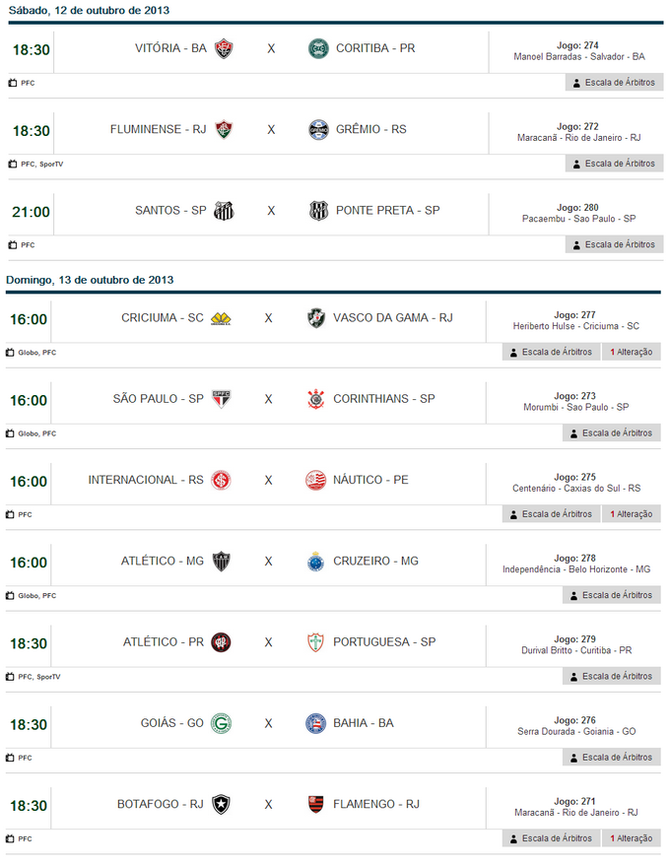The width and height of the screenshot is (670, 865).
Task: Click the Flamengo club crest
Action: point(315,804)
